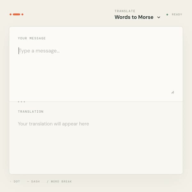
Task: Click the text area resize handle
Action: 173,92
